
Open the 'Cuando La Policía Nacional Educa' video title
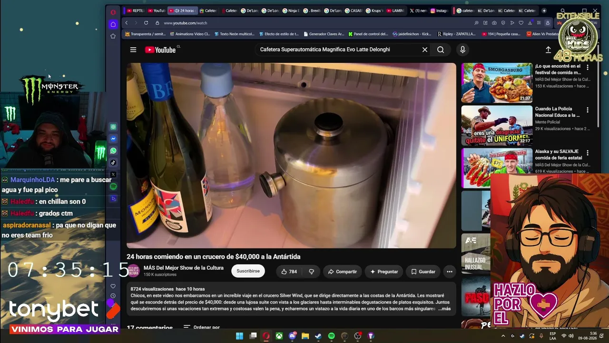pyautogui.click(x=558, y=112)
